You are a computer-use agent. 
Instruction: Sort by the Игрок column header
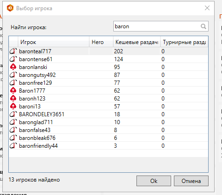coord(54,42)
